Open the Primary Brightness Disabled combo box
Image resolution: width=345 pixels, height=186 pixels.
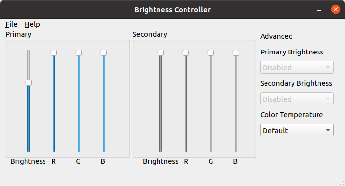click(x=297, y=67)
